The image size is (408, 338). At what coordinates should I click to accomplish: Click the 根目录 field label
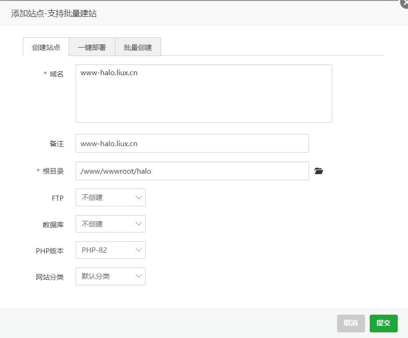[x=53, y=171]
